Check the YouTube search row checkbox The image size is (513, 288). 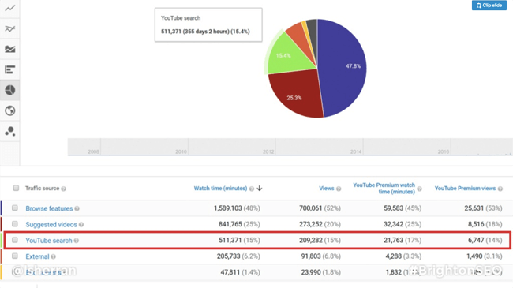click(15, 240)
